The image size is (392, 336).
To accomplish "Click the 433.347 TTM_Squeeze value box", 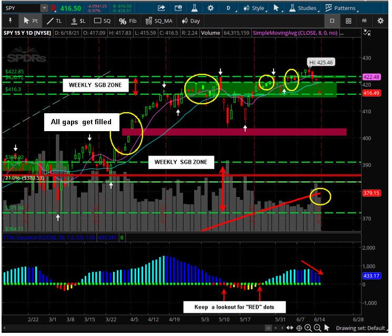I will click(107, 238).
